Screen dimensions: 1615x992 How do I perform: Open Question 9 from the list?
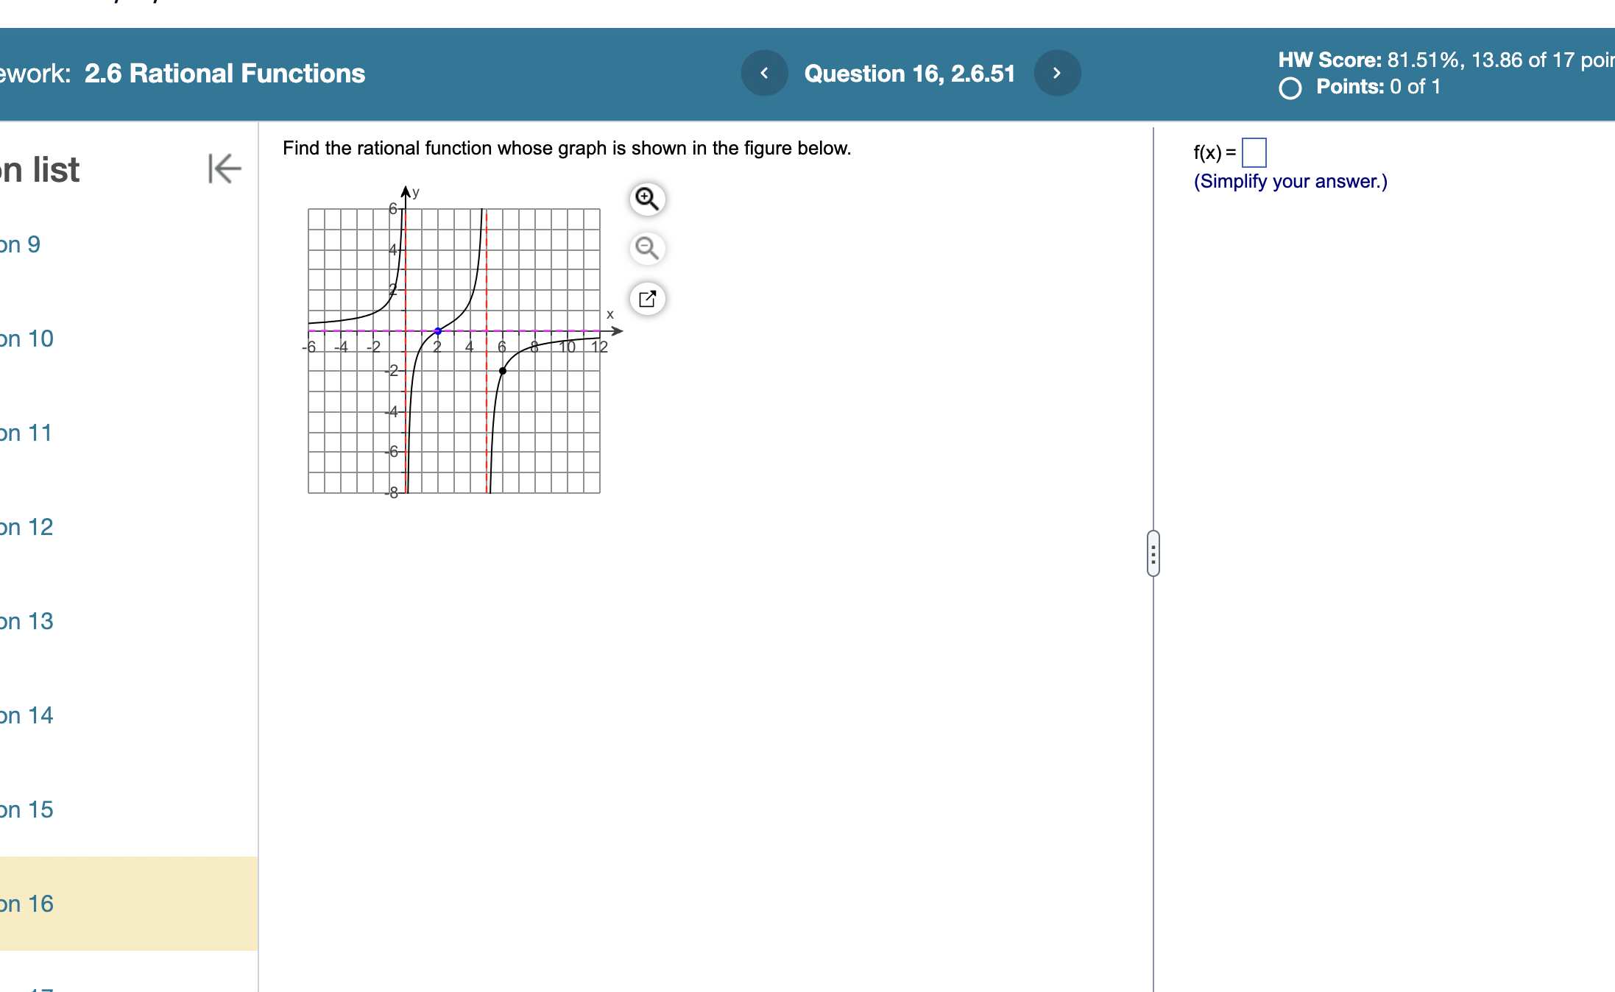tap(20, 244)
